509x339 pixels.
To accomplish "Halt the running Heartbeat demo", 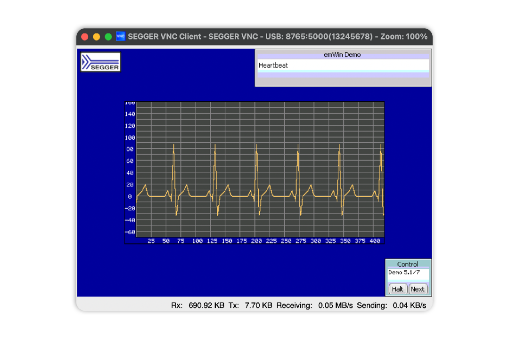I will tap(397, 289).
